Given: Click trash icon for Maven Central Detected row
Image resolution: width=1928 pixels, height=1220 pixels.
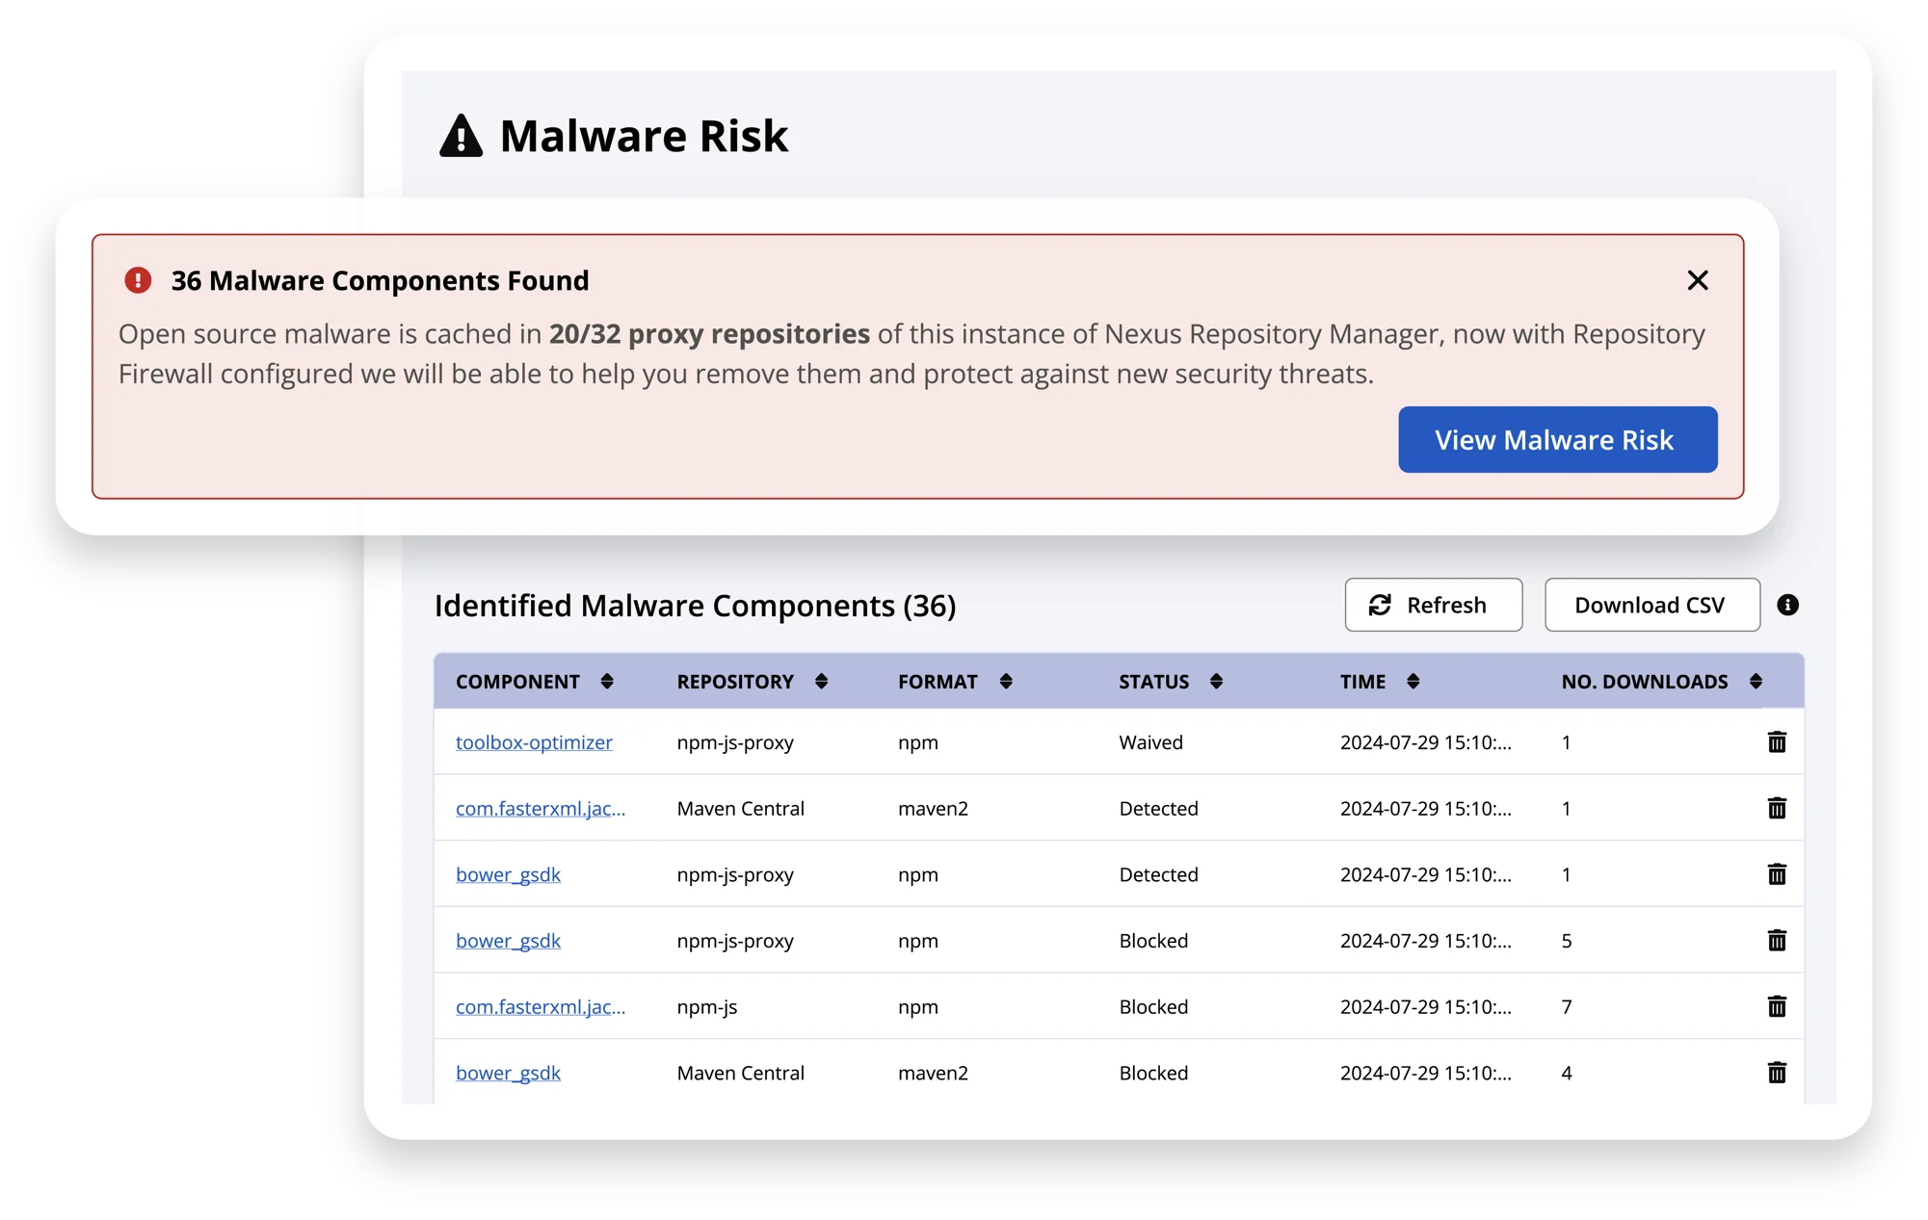Looking at the screenshot, I should [x=1777, y=809].
